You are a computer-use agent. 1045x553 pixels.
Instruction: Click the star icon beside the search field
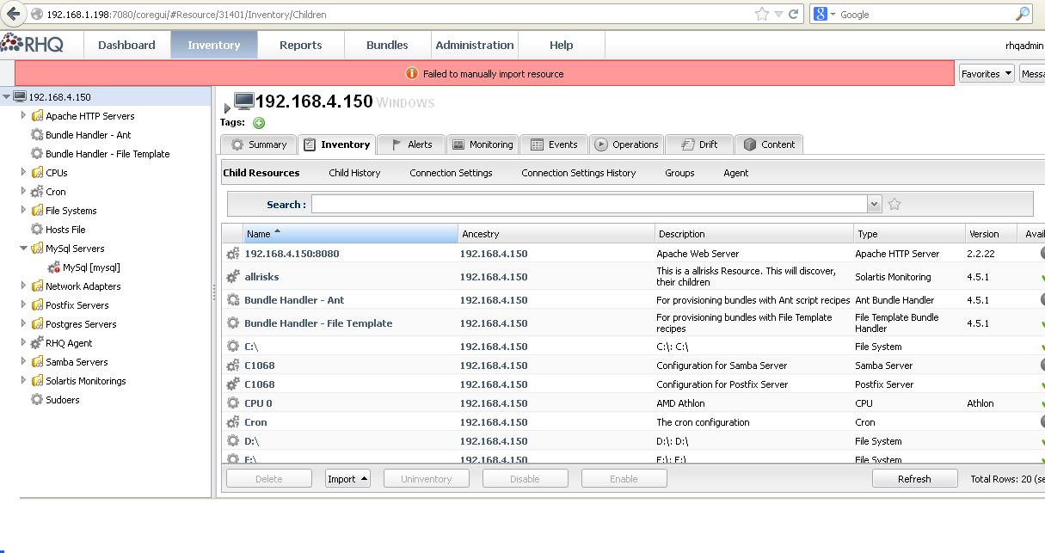[894, 203]
